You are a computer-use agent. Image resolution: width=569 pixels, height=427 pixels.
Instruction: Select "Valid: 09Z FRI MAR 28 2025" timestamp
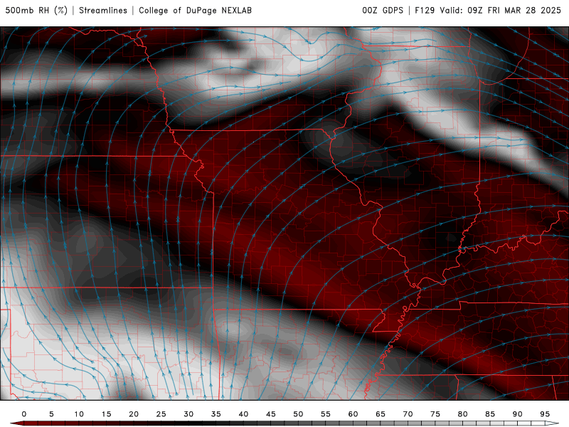(x=501, y=11)
